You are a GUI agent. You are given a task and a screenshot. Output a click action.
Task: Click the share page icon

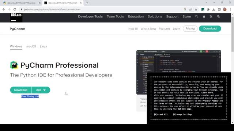click(190, 9)
